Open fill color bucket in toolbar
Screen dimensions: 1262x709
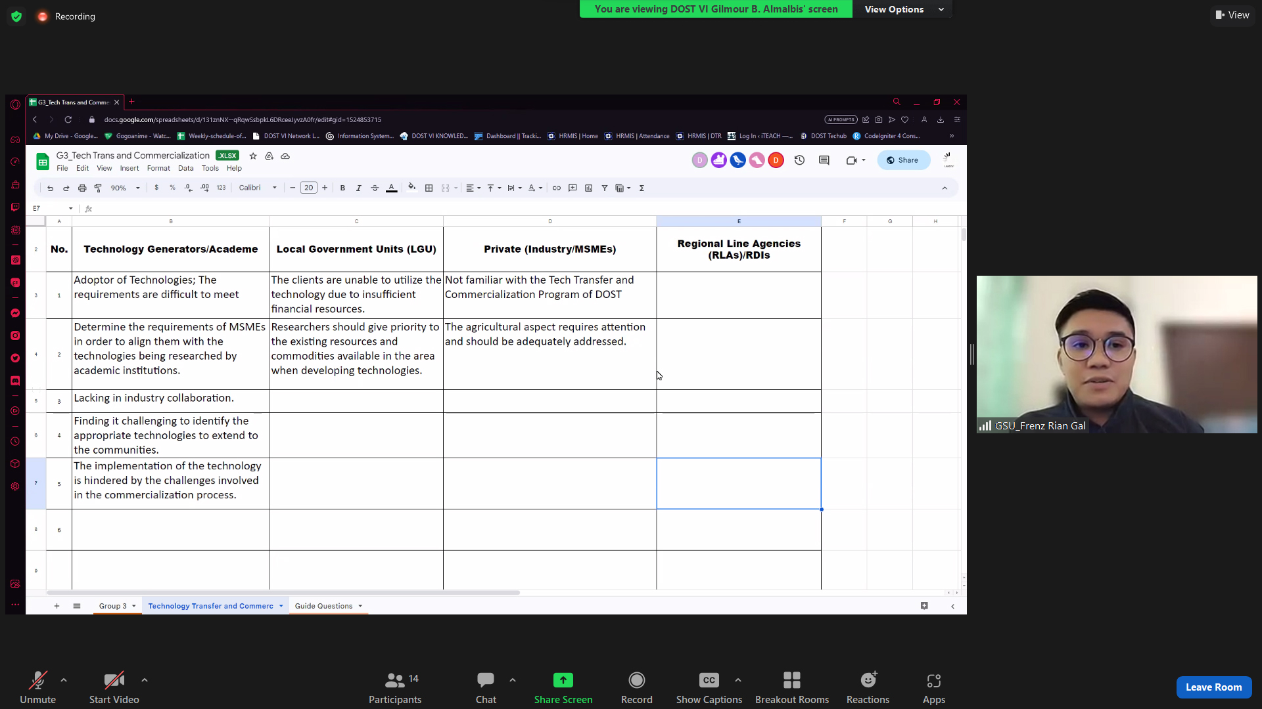(411, 188)
